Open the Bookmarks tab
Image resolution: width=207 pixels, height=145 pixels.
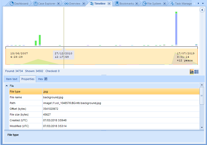[127, 4]
